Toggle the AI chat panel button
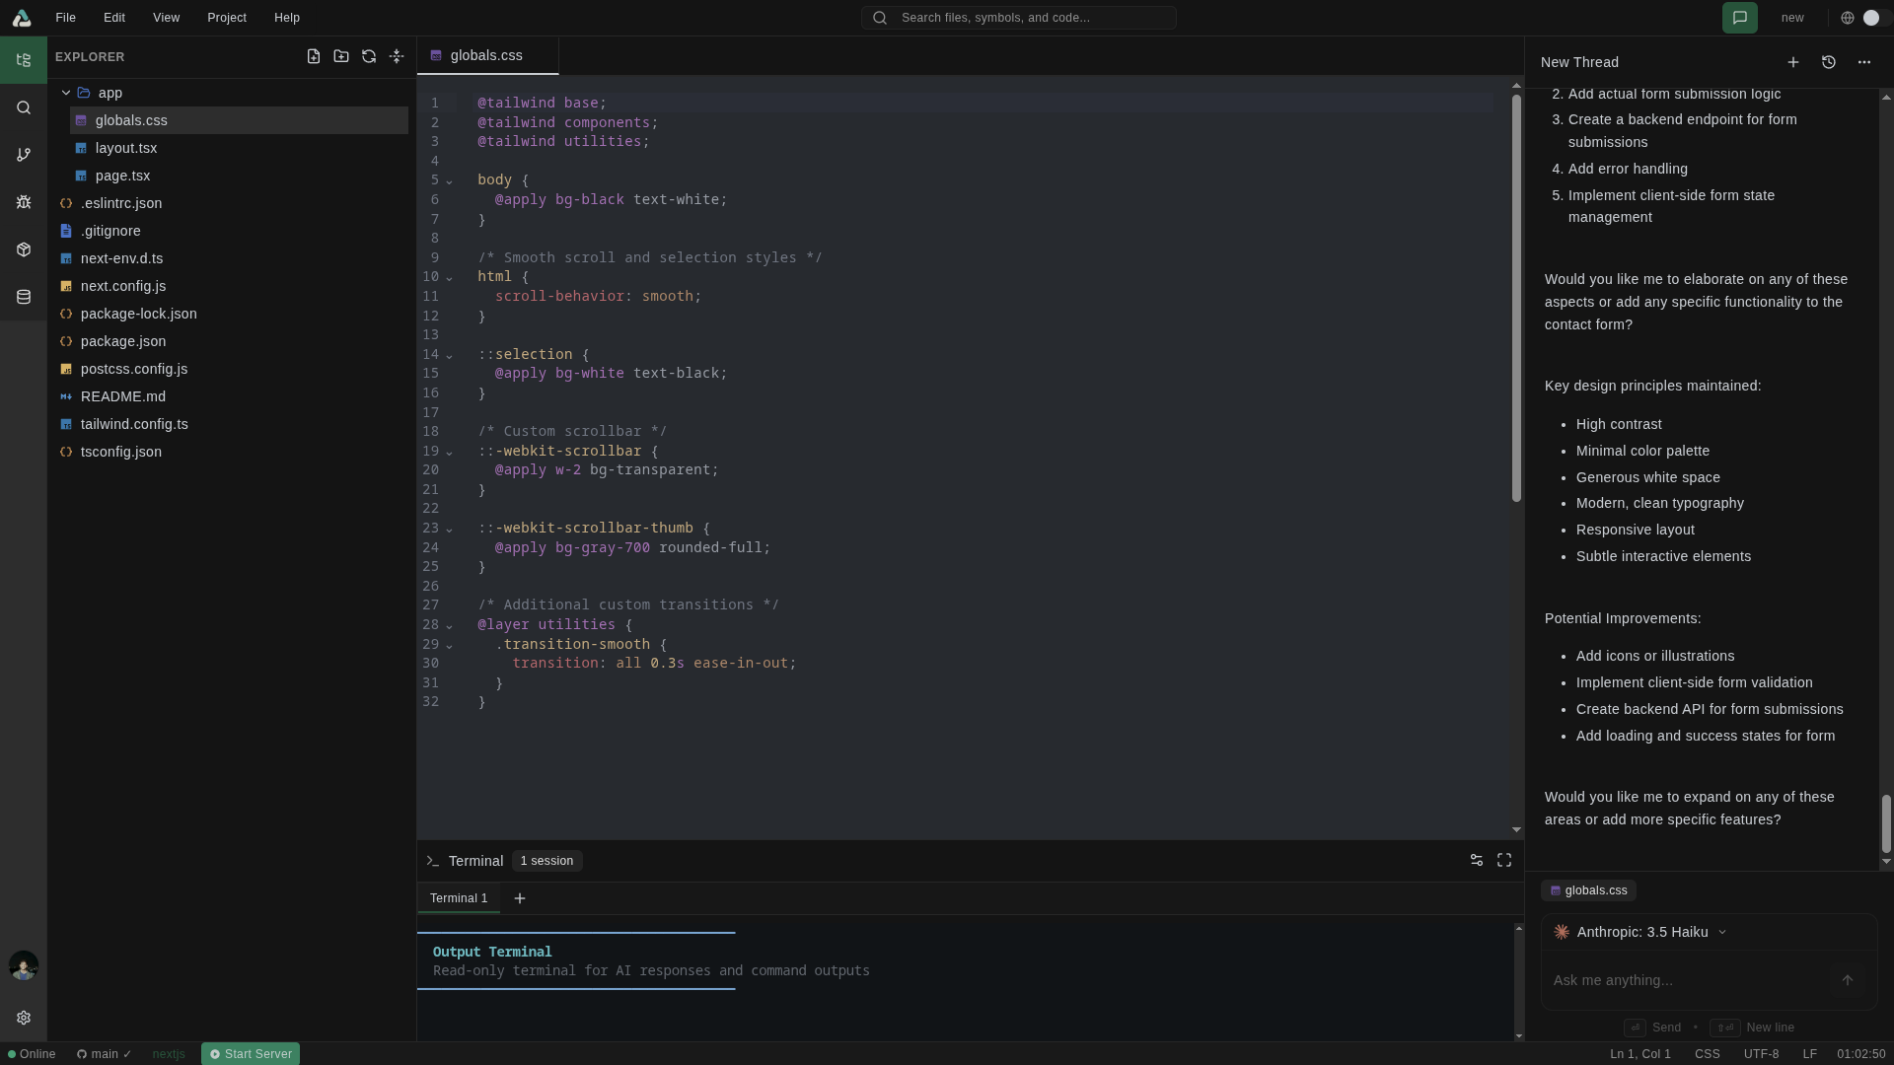This screenshot has height=1065, width=1894. click(1739, 18)
